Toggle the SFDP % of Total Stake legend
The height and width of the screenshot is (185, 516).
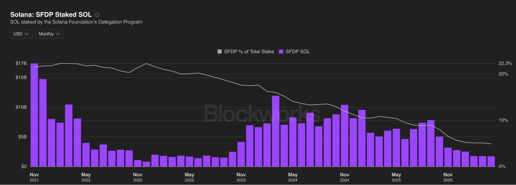coord(246,52)
